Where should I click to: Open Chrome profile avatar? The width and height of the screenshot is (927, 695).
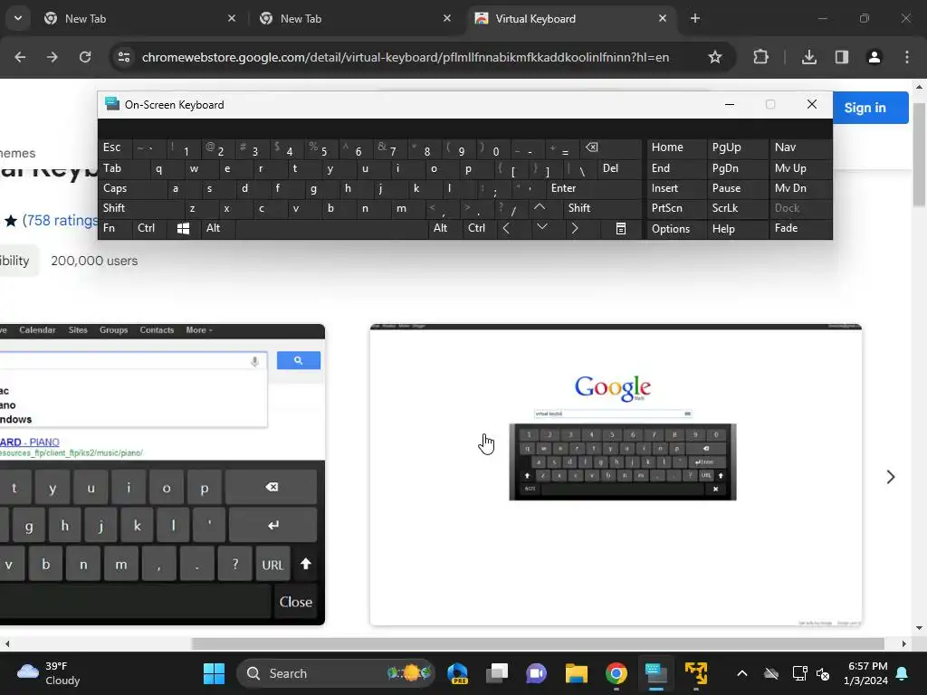click(x=874, y=57)
